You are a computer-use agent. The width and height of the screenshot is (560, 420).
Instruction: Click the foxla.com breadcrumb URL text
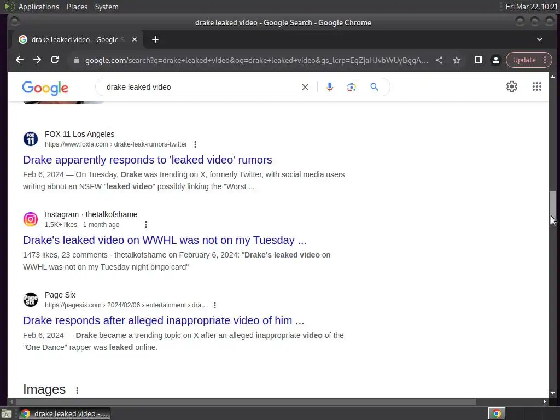[x=116, y=144]
